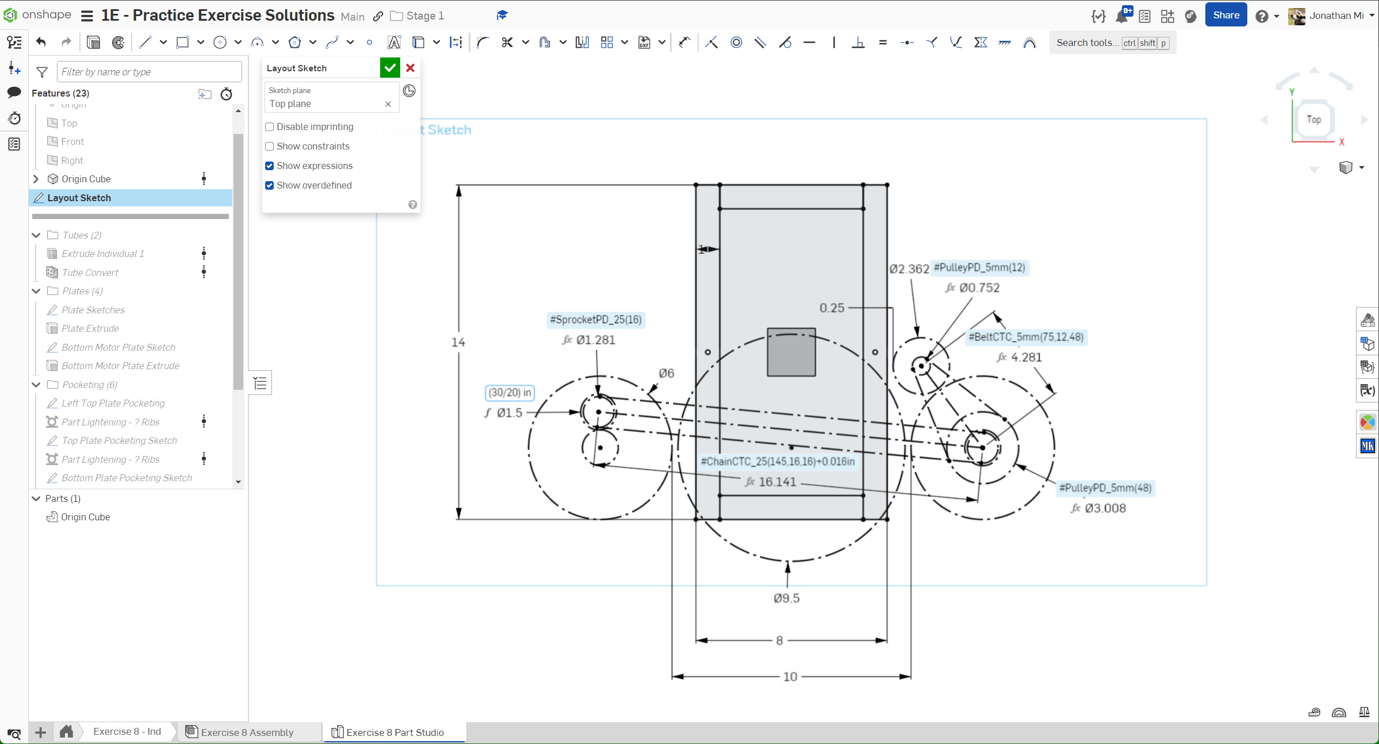Screen dimensions: 1379x744
Task: Open the view cube display dropdown
Action: 1361,167
